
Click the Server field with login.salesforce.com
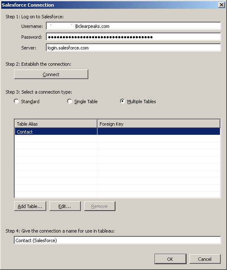tap(133, 48)
